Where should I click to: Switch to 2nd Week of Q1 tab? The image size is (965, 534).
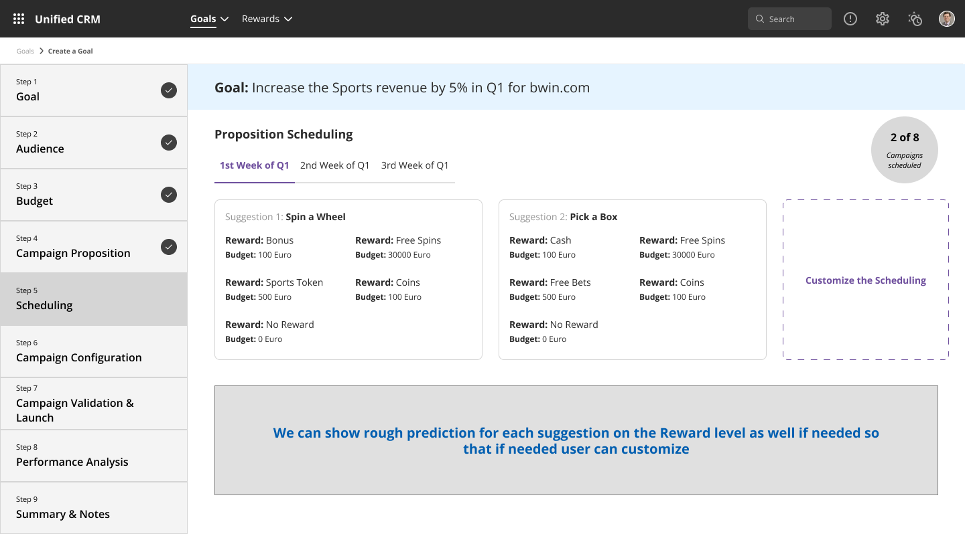(x=334, y=165)
